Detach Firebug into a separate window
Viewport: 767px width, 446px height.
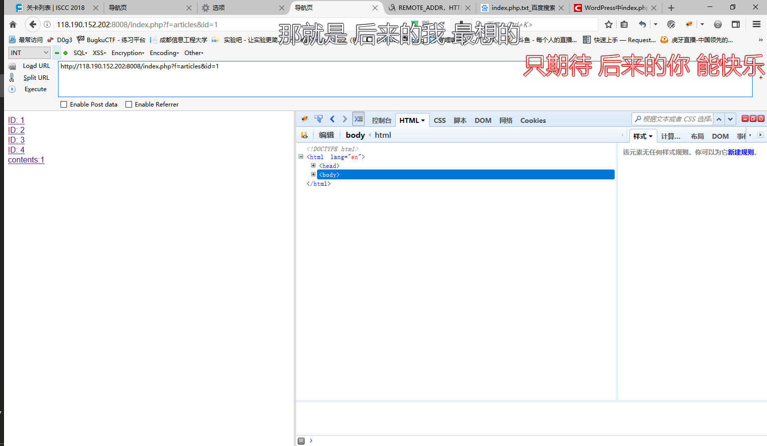tap(753, 118)
